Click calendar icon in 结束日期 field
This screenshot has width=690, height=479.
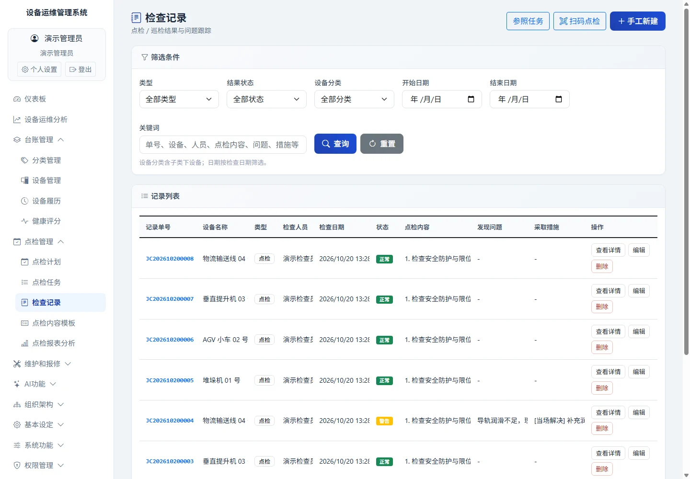[559, 99]
